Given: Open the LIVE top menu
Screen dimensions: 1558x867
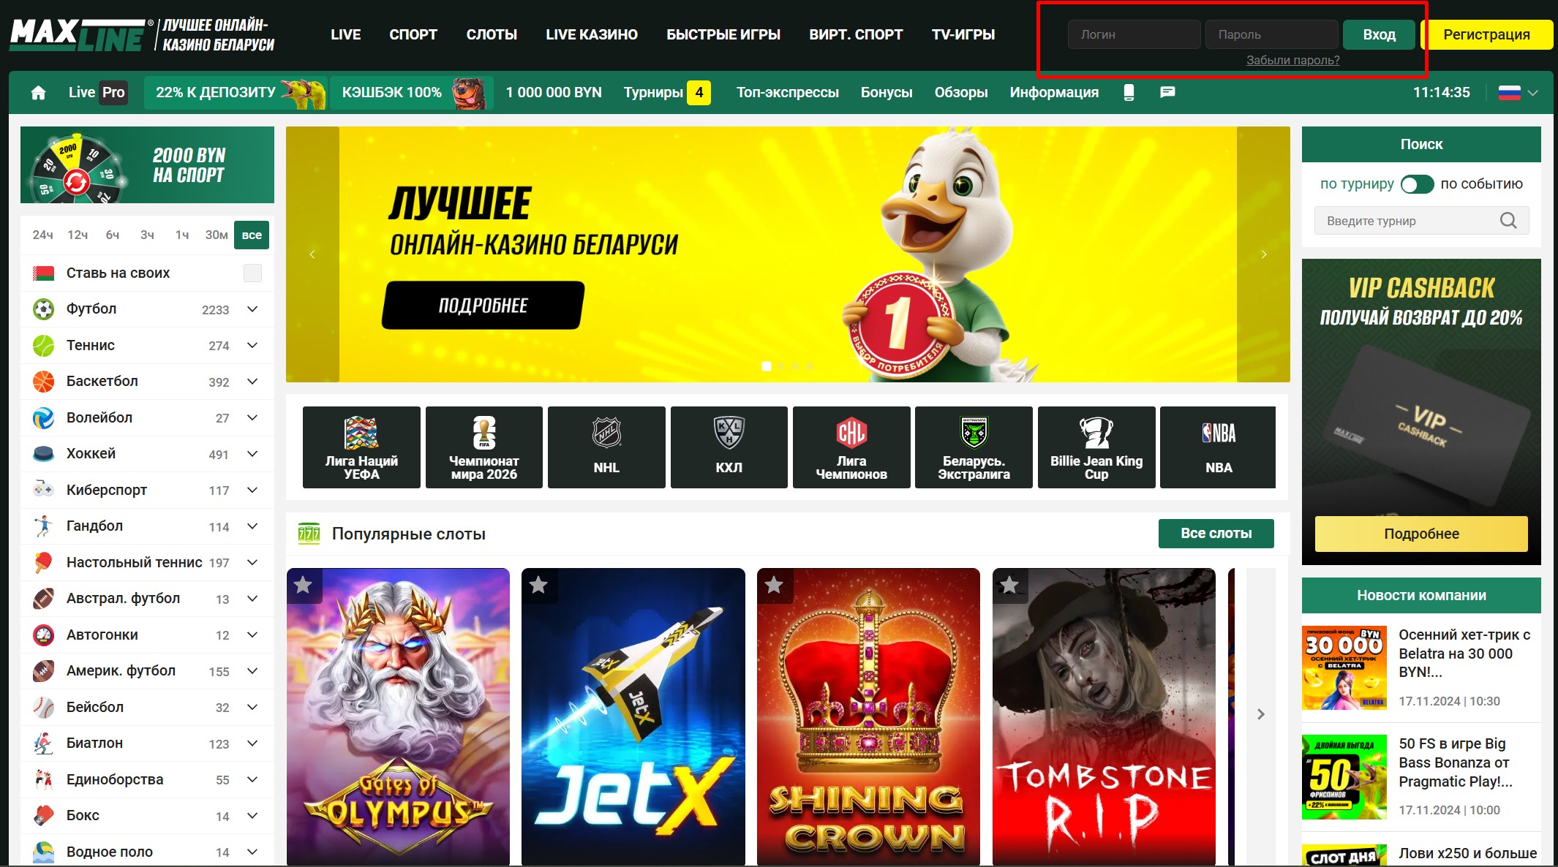Looking at the screenshot, I should click(x=345, y=34).
